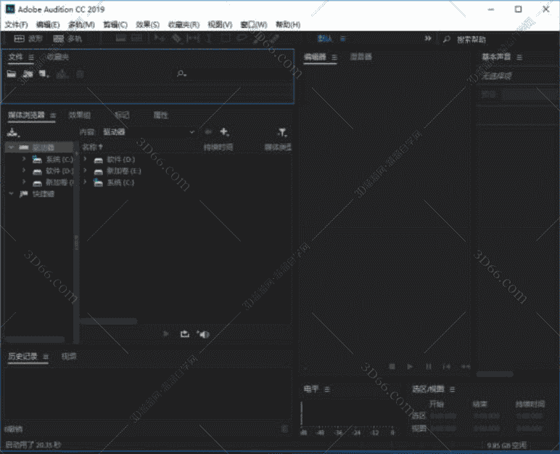Collapse the 快捷键 tree node

[x=11, y=193]
